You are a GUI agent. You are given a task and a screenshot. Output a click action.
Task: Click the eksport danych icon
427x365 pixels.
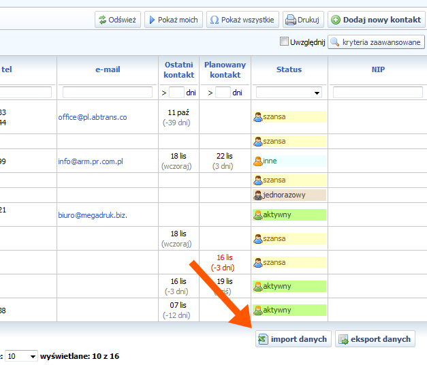pyautogui.click(x=343, y=339)
